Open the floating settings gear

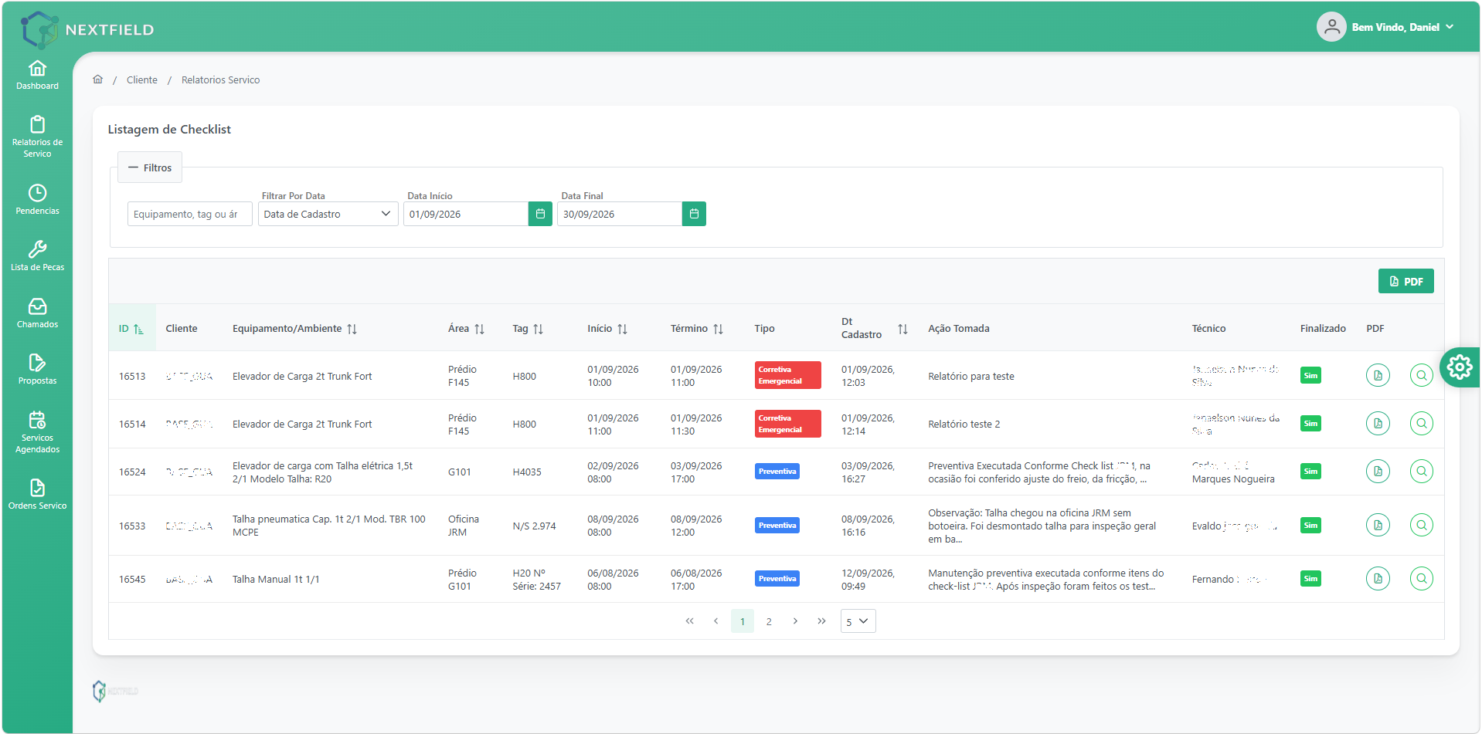point(1460,367)
